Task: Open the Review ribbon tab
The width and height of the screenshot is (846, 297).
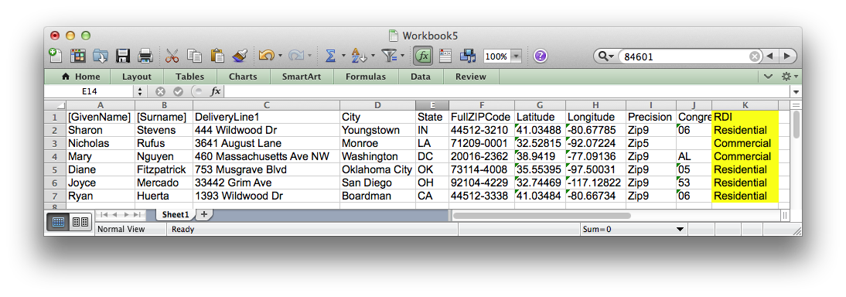Action: [470, 77]
